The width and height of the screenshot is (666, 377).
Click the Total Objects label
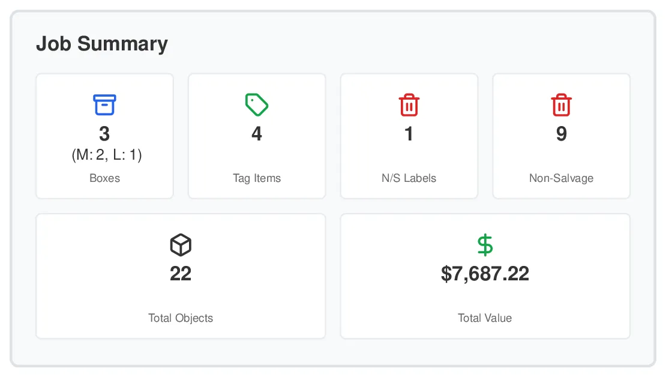tap(181, 318)
